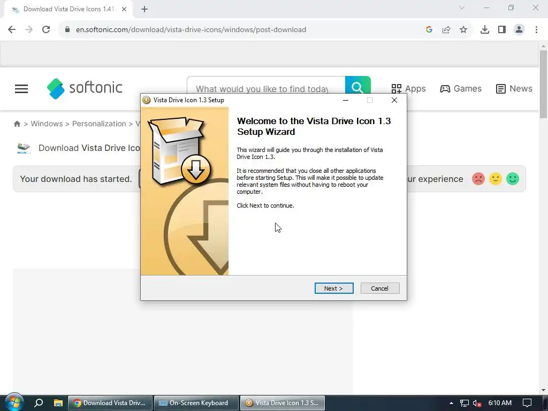
Task: Go forward in browser history
Action: click(x=29, y=30)
